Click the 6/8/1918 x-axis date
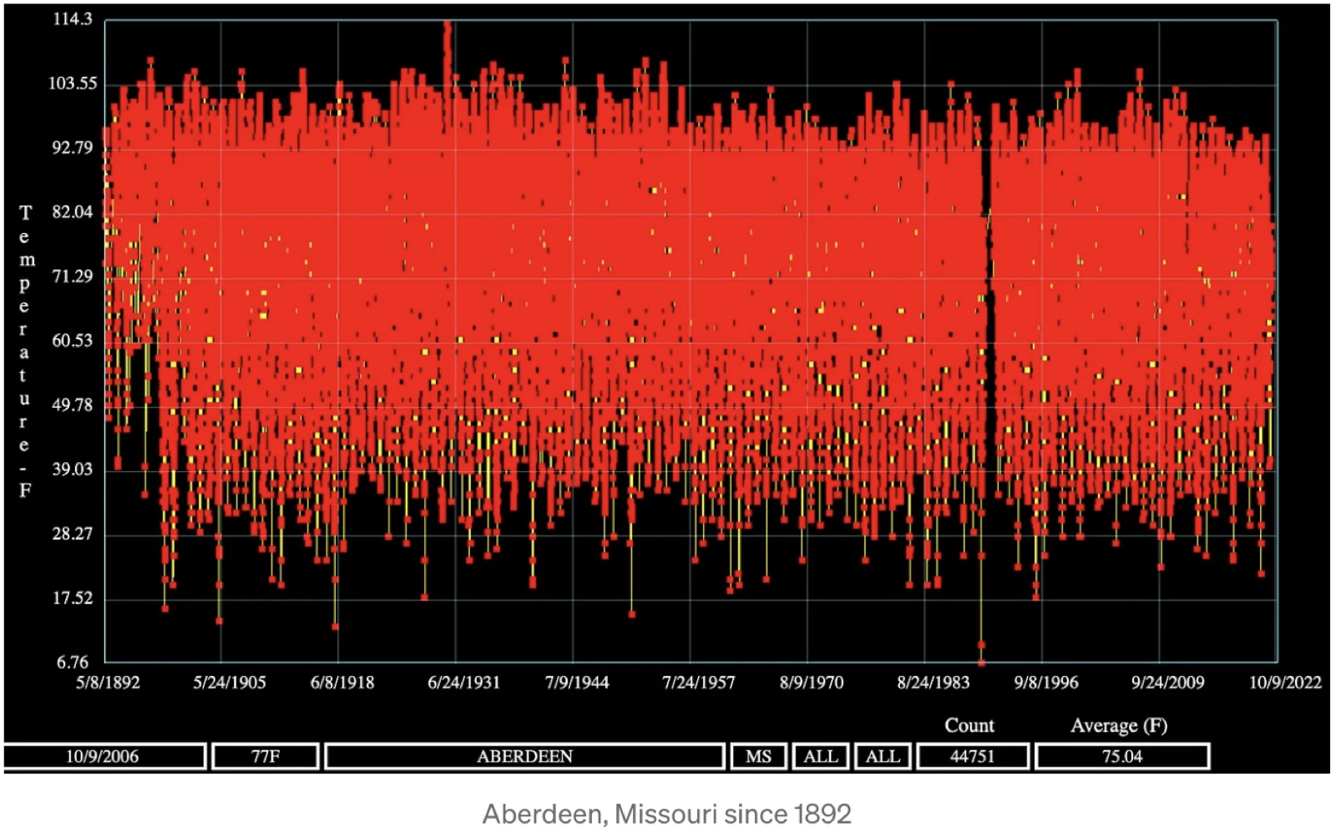Viewport: 1336px width, 833px height. 342,683
